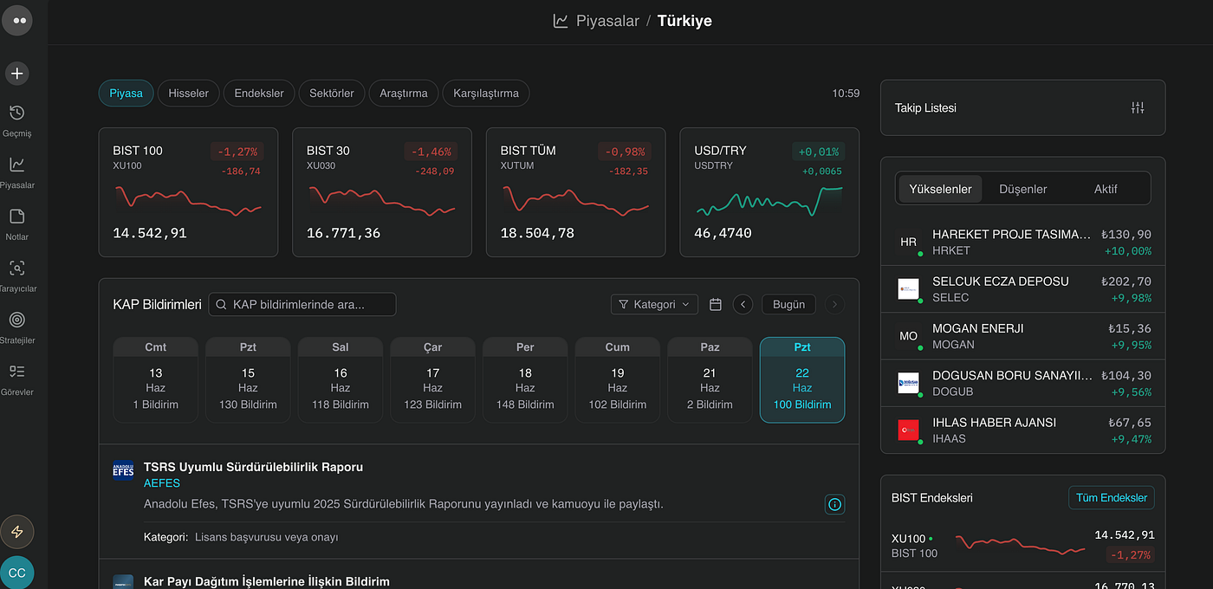
Task: Select Sal 16 Haz day card
Action: point(341,380)
